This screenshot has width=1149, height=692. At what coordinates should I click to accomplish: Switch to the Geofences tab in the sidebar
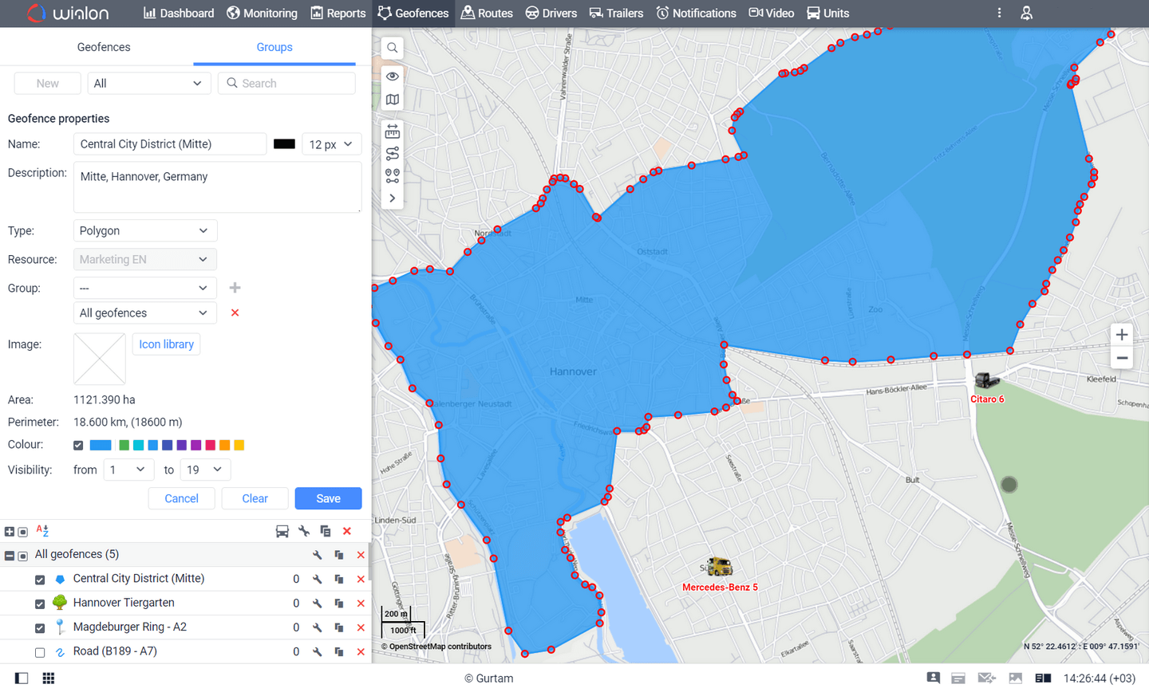[x=103, y=47]
